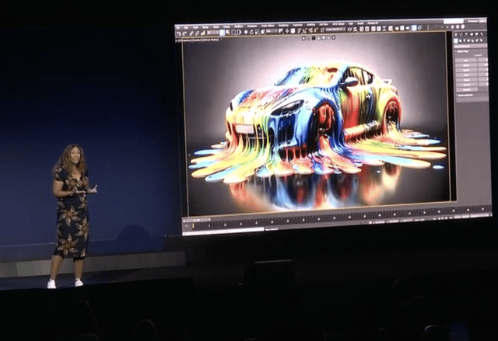The image size is (498, 341).
Task: Expand the Name and Color rollout
Action: point(465,95)
